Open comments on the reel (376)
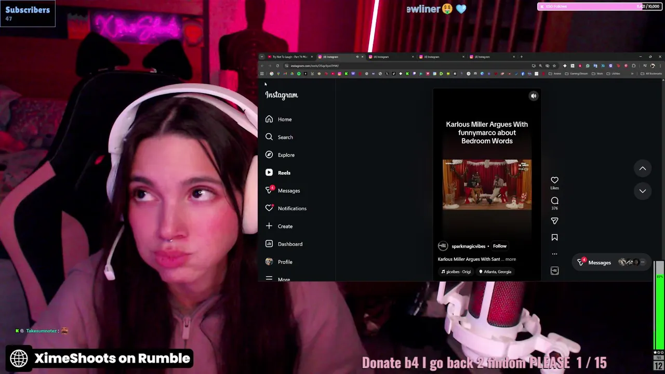 coord(554,201)
